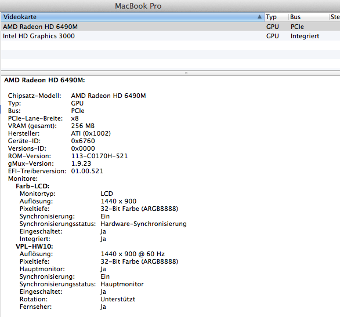The image size is (340, 317).
Task: Click the PCIe cell of AMD Radeon row
Action: point(297,27)
